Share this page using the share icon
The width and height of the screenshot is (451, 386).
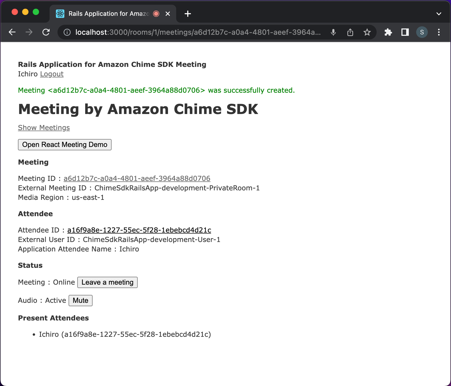(350, 32)
